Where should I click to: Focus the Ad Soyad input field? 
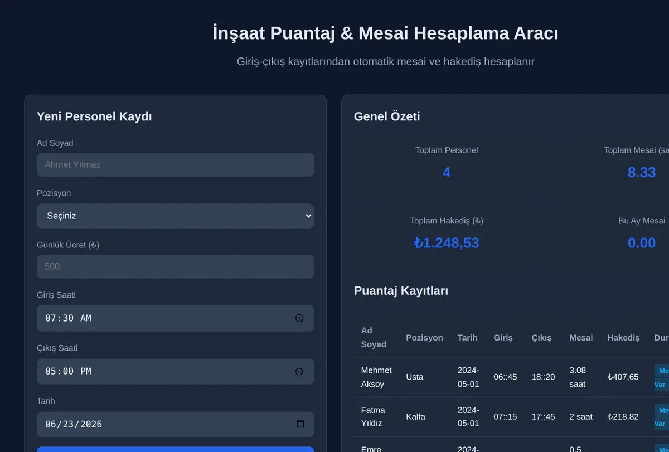(x=175, y=165)
